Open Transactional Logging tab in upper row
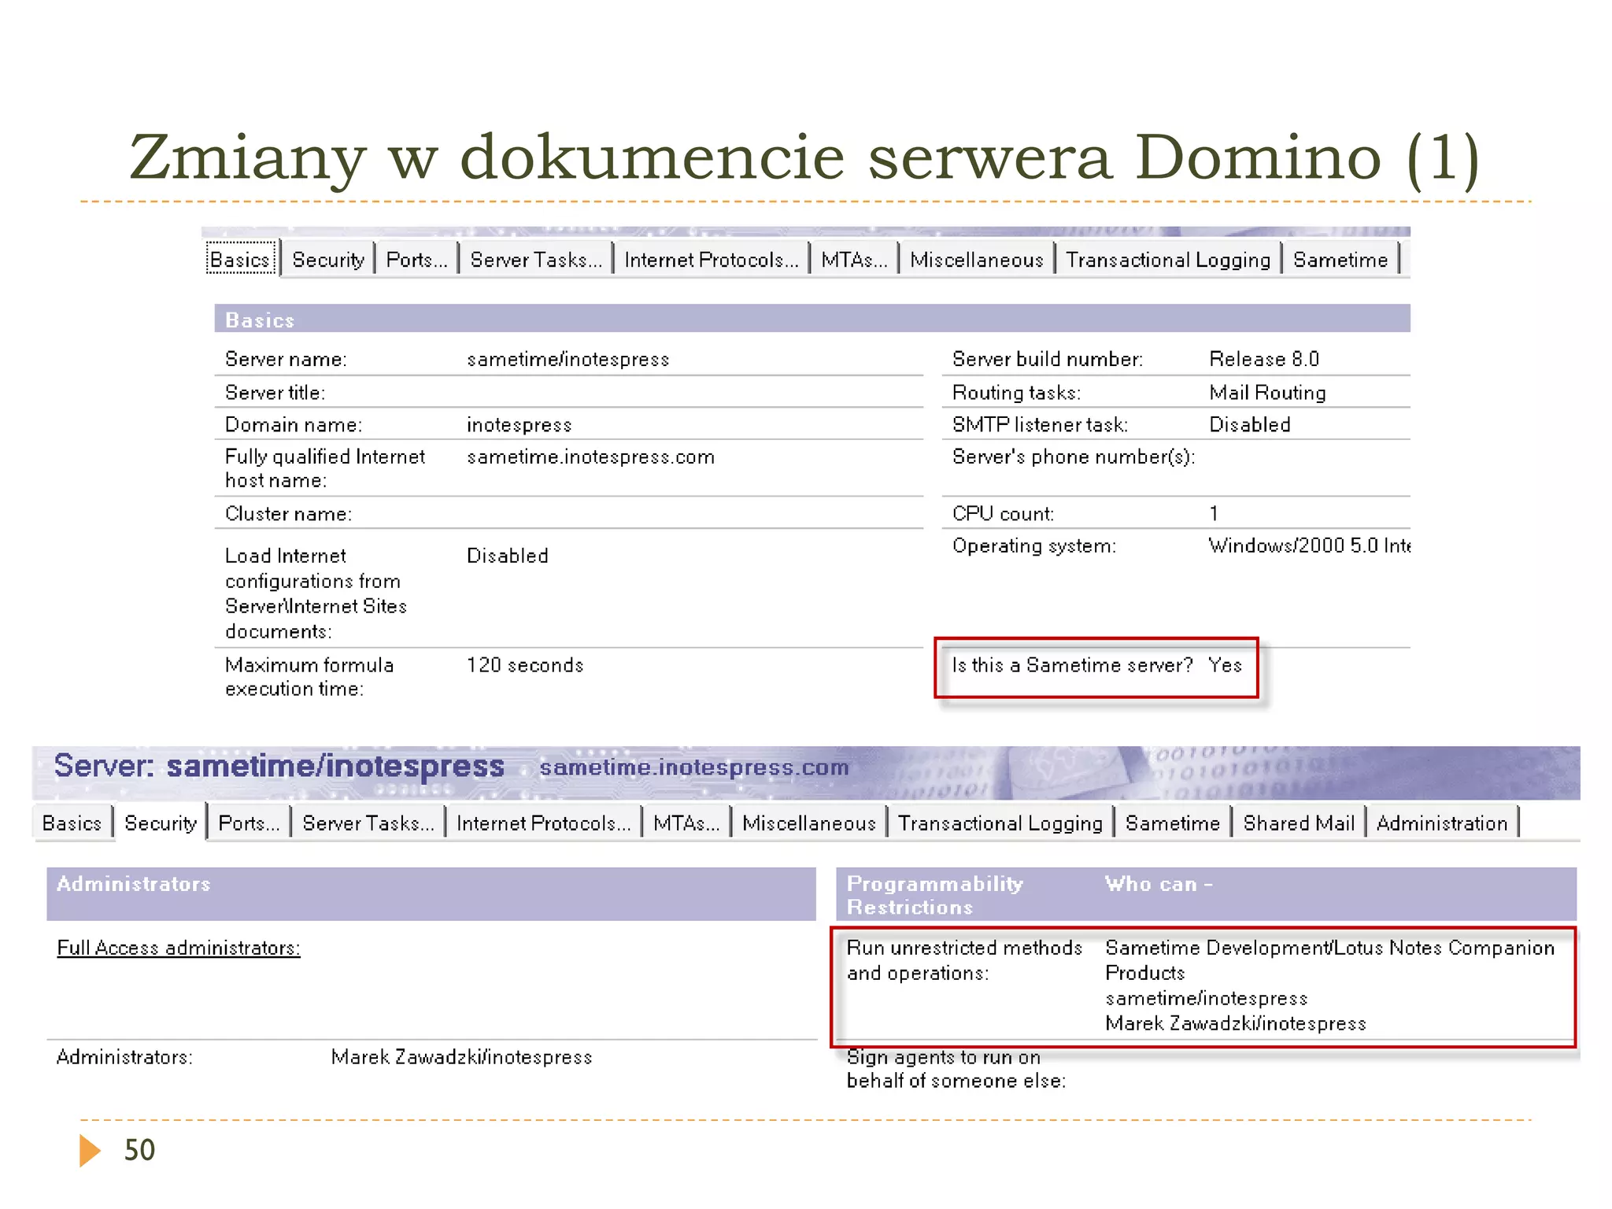Image resolution: width=1612 pixels, height=1209 pixels. (x=1168, y=259)
